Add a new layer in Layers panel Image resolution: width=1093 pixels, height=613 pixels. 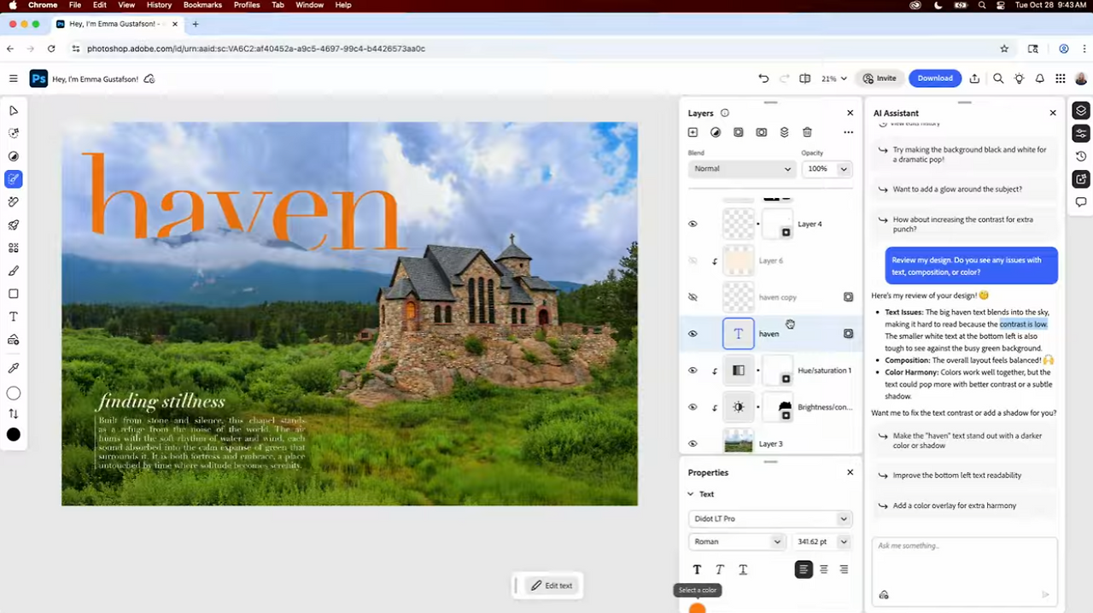[693, 132]
